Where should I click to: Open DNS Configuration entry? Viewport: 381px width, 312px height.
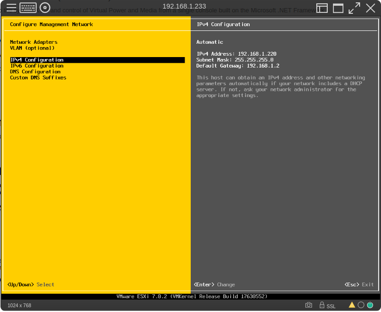pyautogui.click(x=35, y=72)
